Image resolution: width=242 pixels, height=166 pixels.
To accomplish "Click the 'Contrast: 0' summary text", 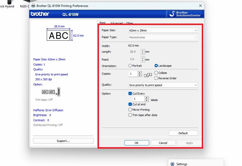I will point(41,120).
